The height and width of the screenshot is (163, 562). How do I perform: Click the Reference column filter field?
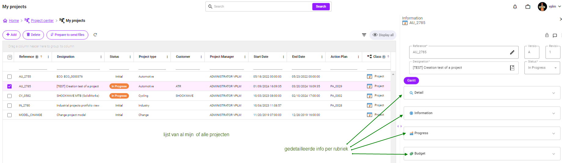click(x=33, y=67)
